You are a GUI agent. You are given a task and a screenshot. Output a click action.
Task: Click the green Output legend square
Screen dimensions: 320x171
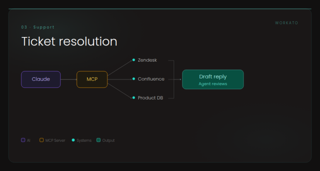point(99,140)
